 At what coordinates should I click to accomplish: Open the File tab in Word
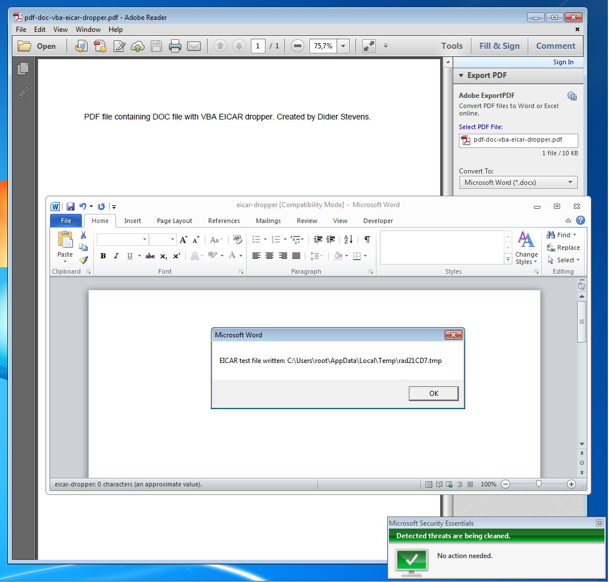coord(66,221)
